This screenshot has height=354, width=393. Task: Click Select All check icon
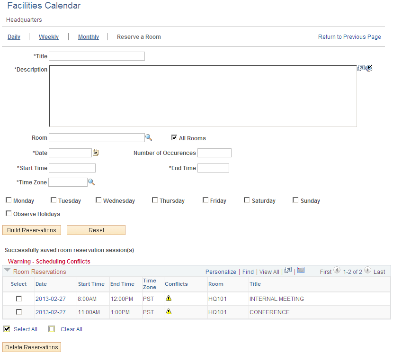coord(7,329)
